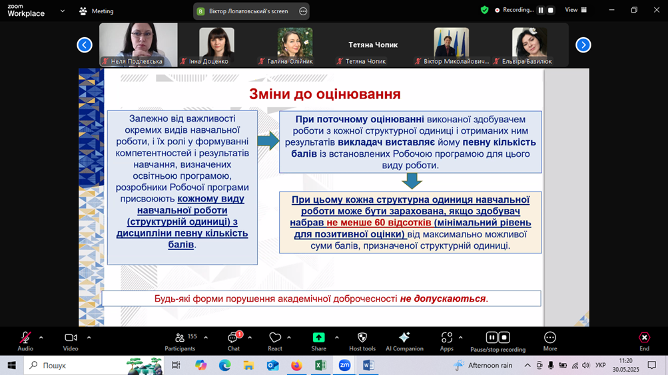Open Host tools shield
Screen dimensions: 668x375
[x=362, y=341]
